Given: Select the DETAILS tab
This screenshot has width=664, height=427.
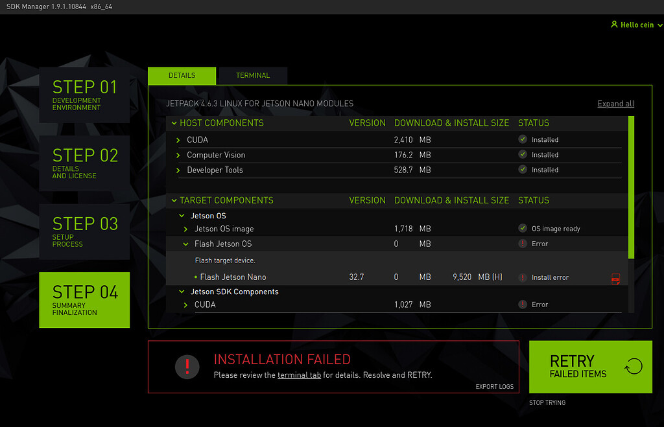Looking at the screenshot, I should click(182, 75).
